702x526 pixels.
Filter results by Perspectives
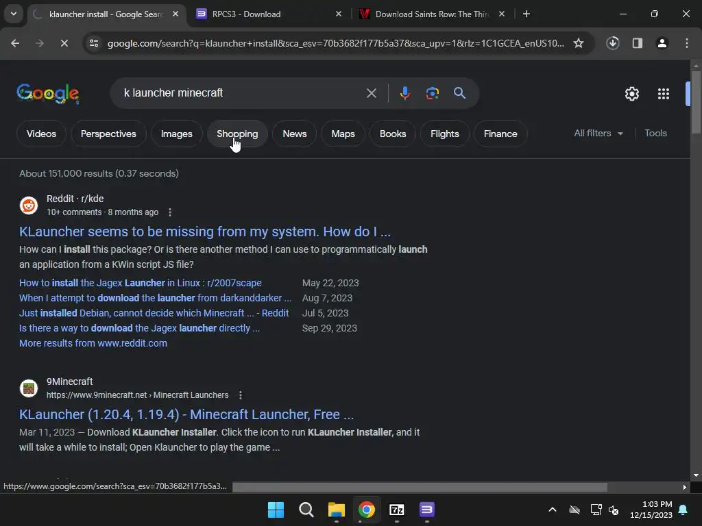pyautogui.click(x=108, y=134)
